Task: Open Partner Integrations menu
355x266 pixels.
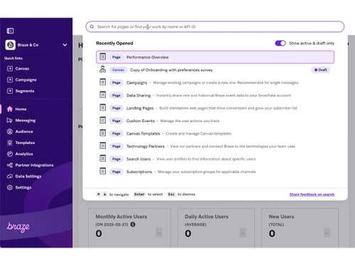Action: (x=34, y=165)
